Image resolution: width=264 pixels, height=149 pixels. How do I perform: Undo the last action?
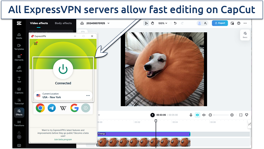(175, 23)
